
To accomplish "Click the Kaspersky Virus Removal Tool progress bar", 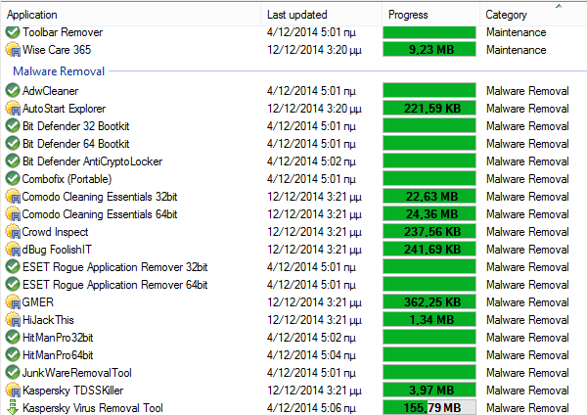I will click(x=429, y=407).
